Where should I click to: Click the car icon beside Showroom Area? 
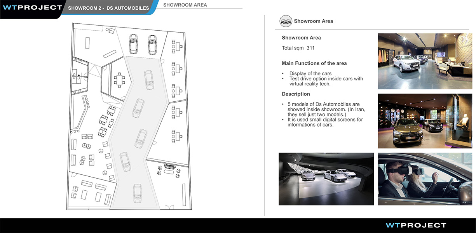[x=286, y=21]
